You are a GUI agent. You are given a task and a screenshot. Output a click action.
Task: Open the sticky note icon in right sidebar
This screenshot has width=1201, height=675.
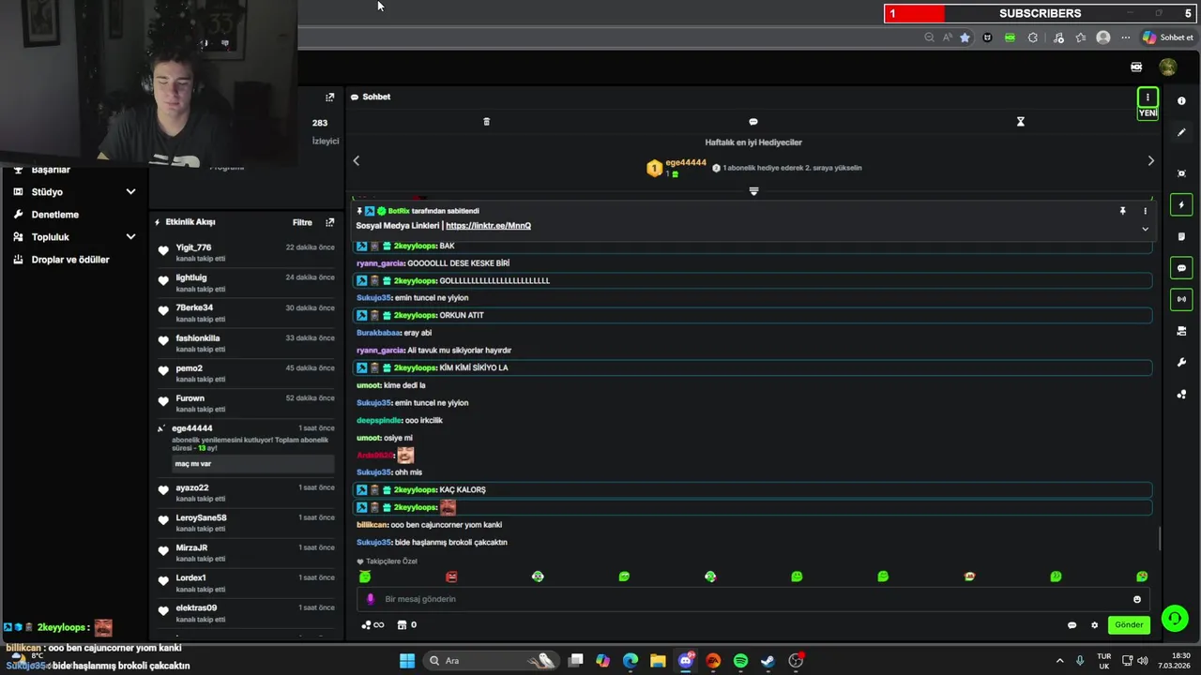click(1181, 236)
